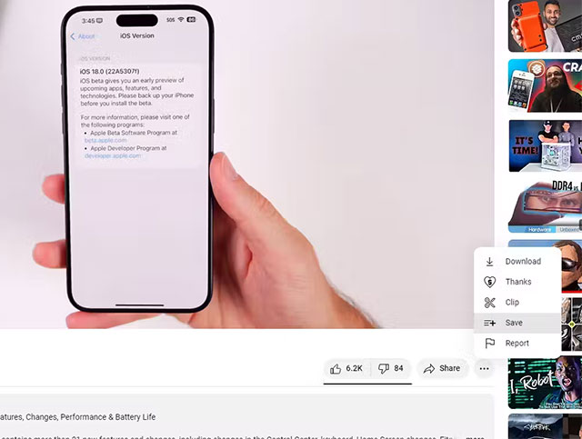Select the Report menu entry

(517, 344)
